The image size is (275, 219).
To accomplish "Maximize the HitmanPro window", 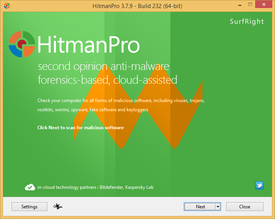I will [250, 5].
